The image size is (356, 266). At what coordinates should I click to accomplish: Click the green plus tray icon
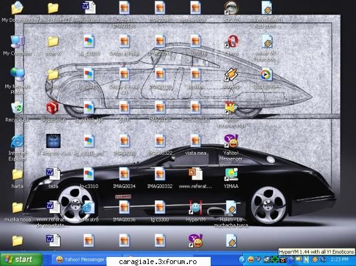275,260
